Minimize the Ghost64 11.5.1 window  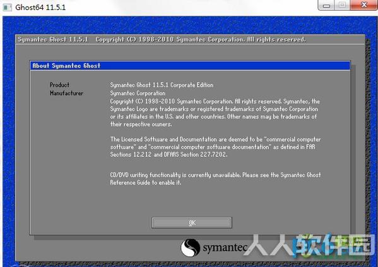click(326, 5)
